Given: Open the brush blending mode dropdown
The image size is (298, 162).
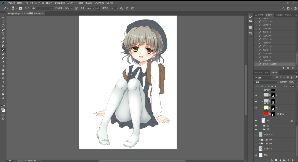Looking at the screenshot, I should [x=41, y=8].
